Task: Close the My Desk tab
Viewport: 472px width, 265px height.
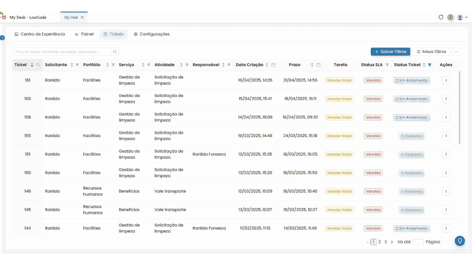Action: pos(82,17)
